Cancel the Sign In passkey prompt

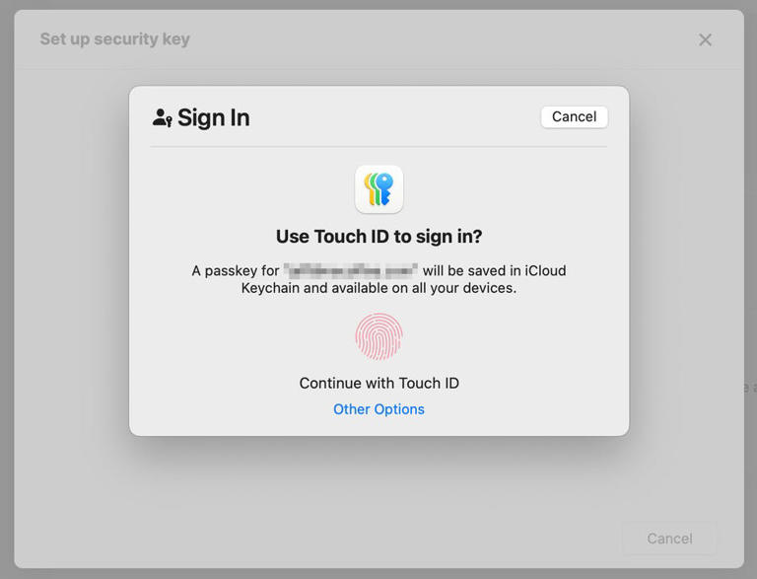click(x=574, y=116)
